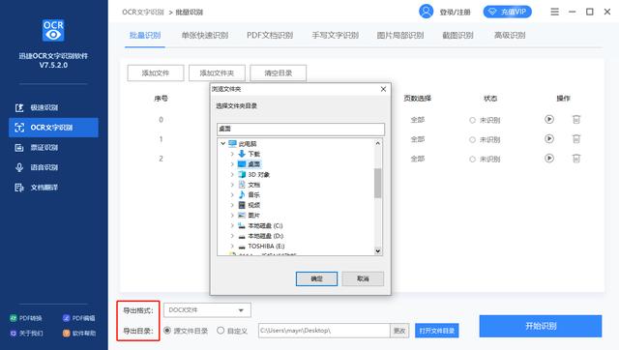Switch to the 高级识别 tab
This screenshot has height=350, width=619.
[x=510, y=35]
